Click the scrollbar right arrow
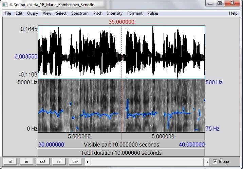 207,162
